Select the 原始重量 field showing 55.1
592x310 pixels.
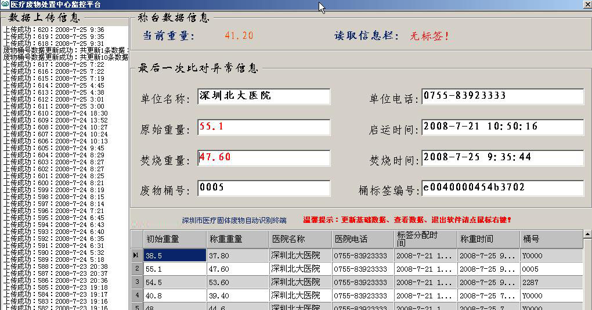(x=264, y=127)
